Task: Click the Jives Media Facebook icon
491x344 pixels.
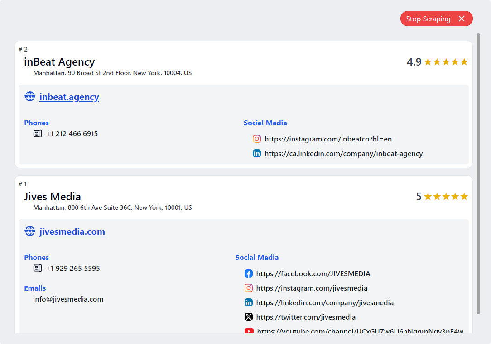Action: (x=249, y=273)
